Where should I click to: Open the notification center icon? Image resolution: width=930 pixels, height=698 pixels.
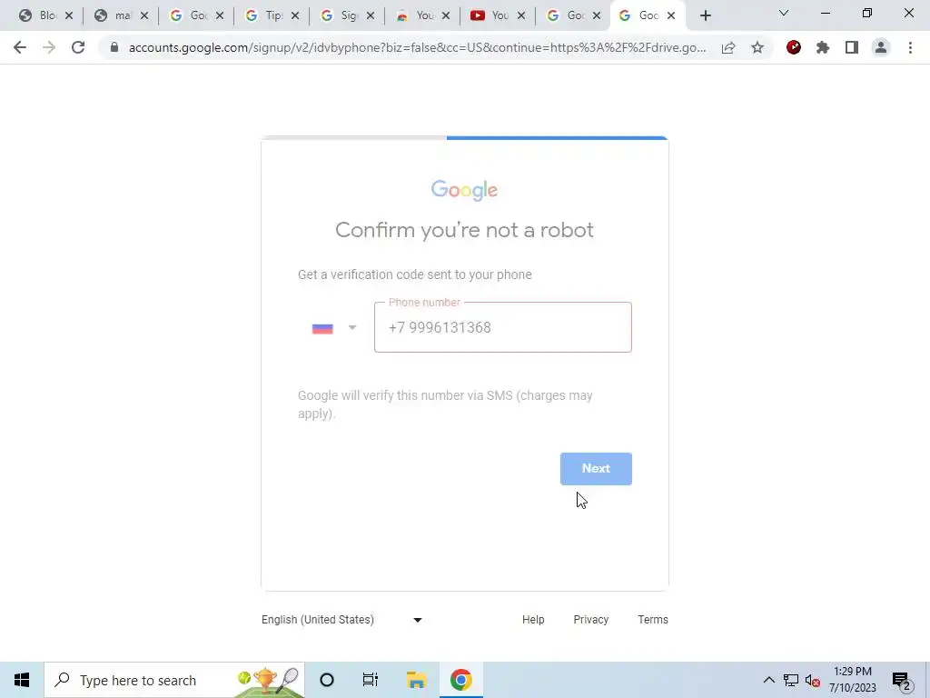[x=902, y=680]
